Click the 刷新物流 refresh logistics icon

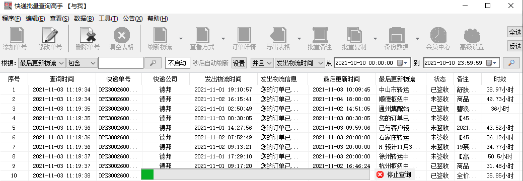coord(160,35)
